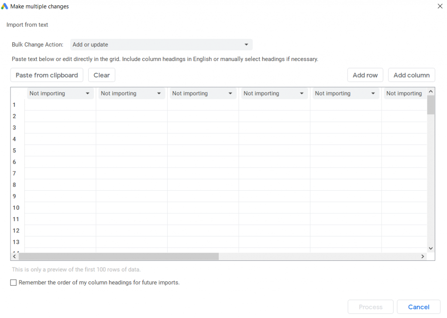Image resolution: width=447 pixels, height=318 pixels.
Task: Click the horizontal scrollbar right arrow
Action: tap(422, 256)
